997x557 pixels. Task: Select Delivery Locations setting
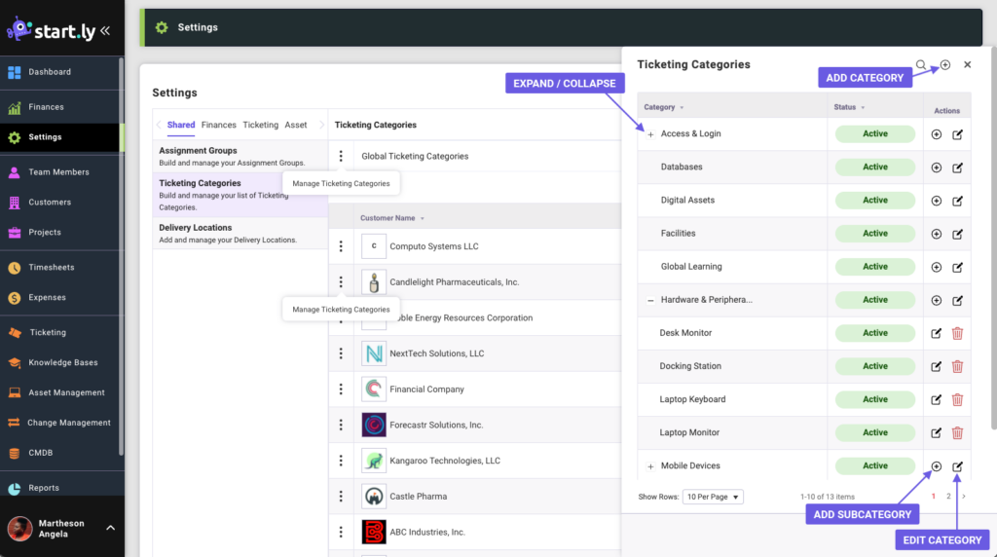(240, 234)
